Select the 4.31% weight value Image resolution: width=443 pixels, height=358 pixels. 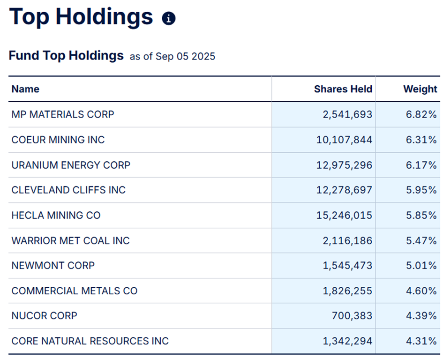pos(421,341)
